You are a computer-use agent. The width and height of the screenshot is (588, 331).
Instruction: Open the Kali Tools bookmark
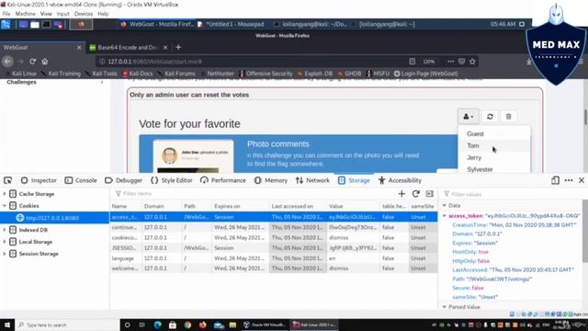(101, 74)
